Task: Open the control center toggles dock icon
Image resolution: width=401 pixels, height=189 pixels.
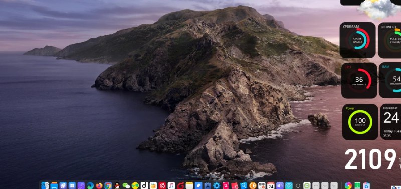Action: (x=262, y=185)
